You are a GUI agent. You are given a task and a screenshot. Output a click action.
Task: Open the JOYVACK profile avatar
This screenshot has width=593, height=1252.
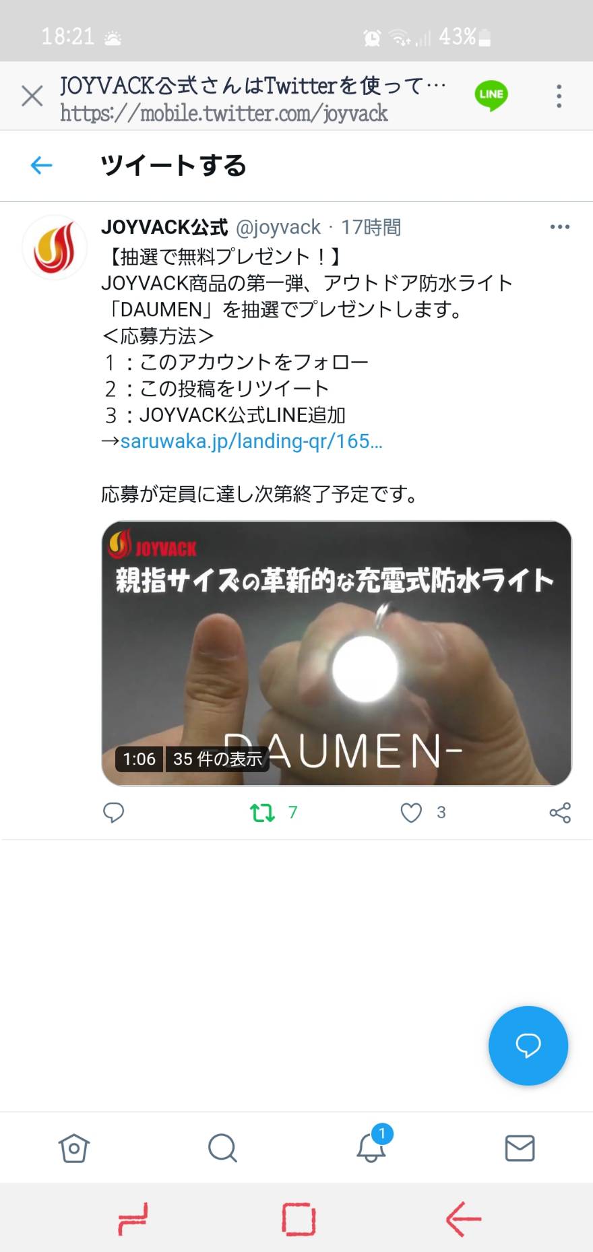(55, 248)
